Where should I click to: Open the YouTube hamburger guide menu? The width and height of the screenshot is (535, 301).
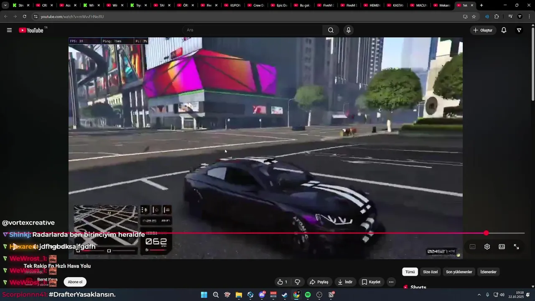(9, 30)
